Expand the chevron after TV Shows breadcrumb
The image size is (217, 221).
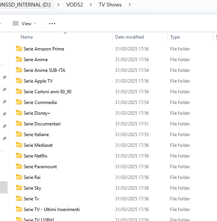tap(130, 5)
